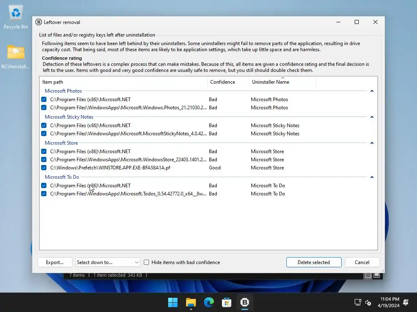Minimize the Leftover removal window
The image size is (417, 312).
click(x=338, y=22)
